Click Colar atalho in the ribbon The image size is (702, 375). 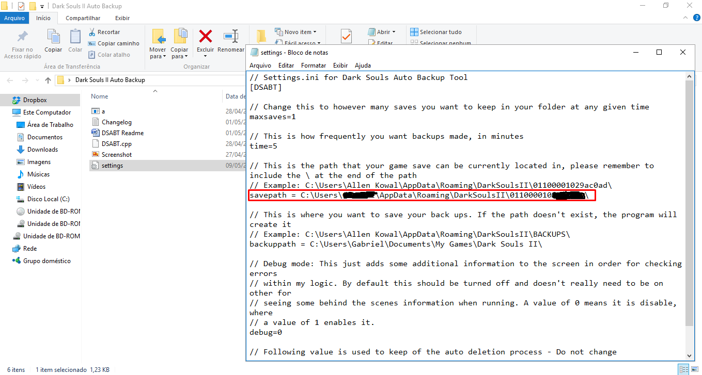coord(110,55)
